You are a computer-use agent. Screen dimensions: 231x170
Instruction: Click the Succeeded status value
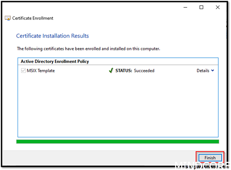[144, 71]
